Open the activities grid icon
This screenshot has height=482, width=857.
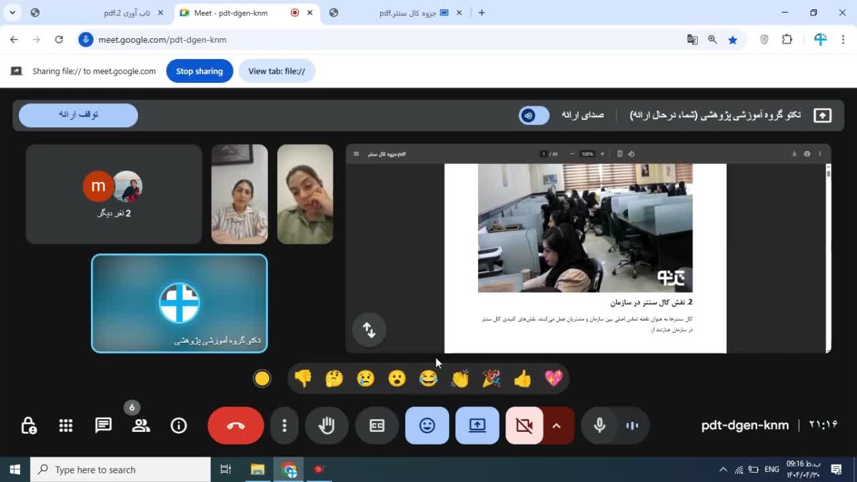pyautogui.click(x=66, y=426)
